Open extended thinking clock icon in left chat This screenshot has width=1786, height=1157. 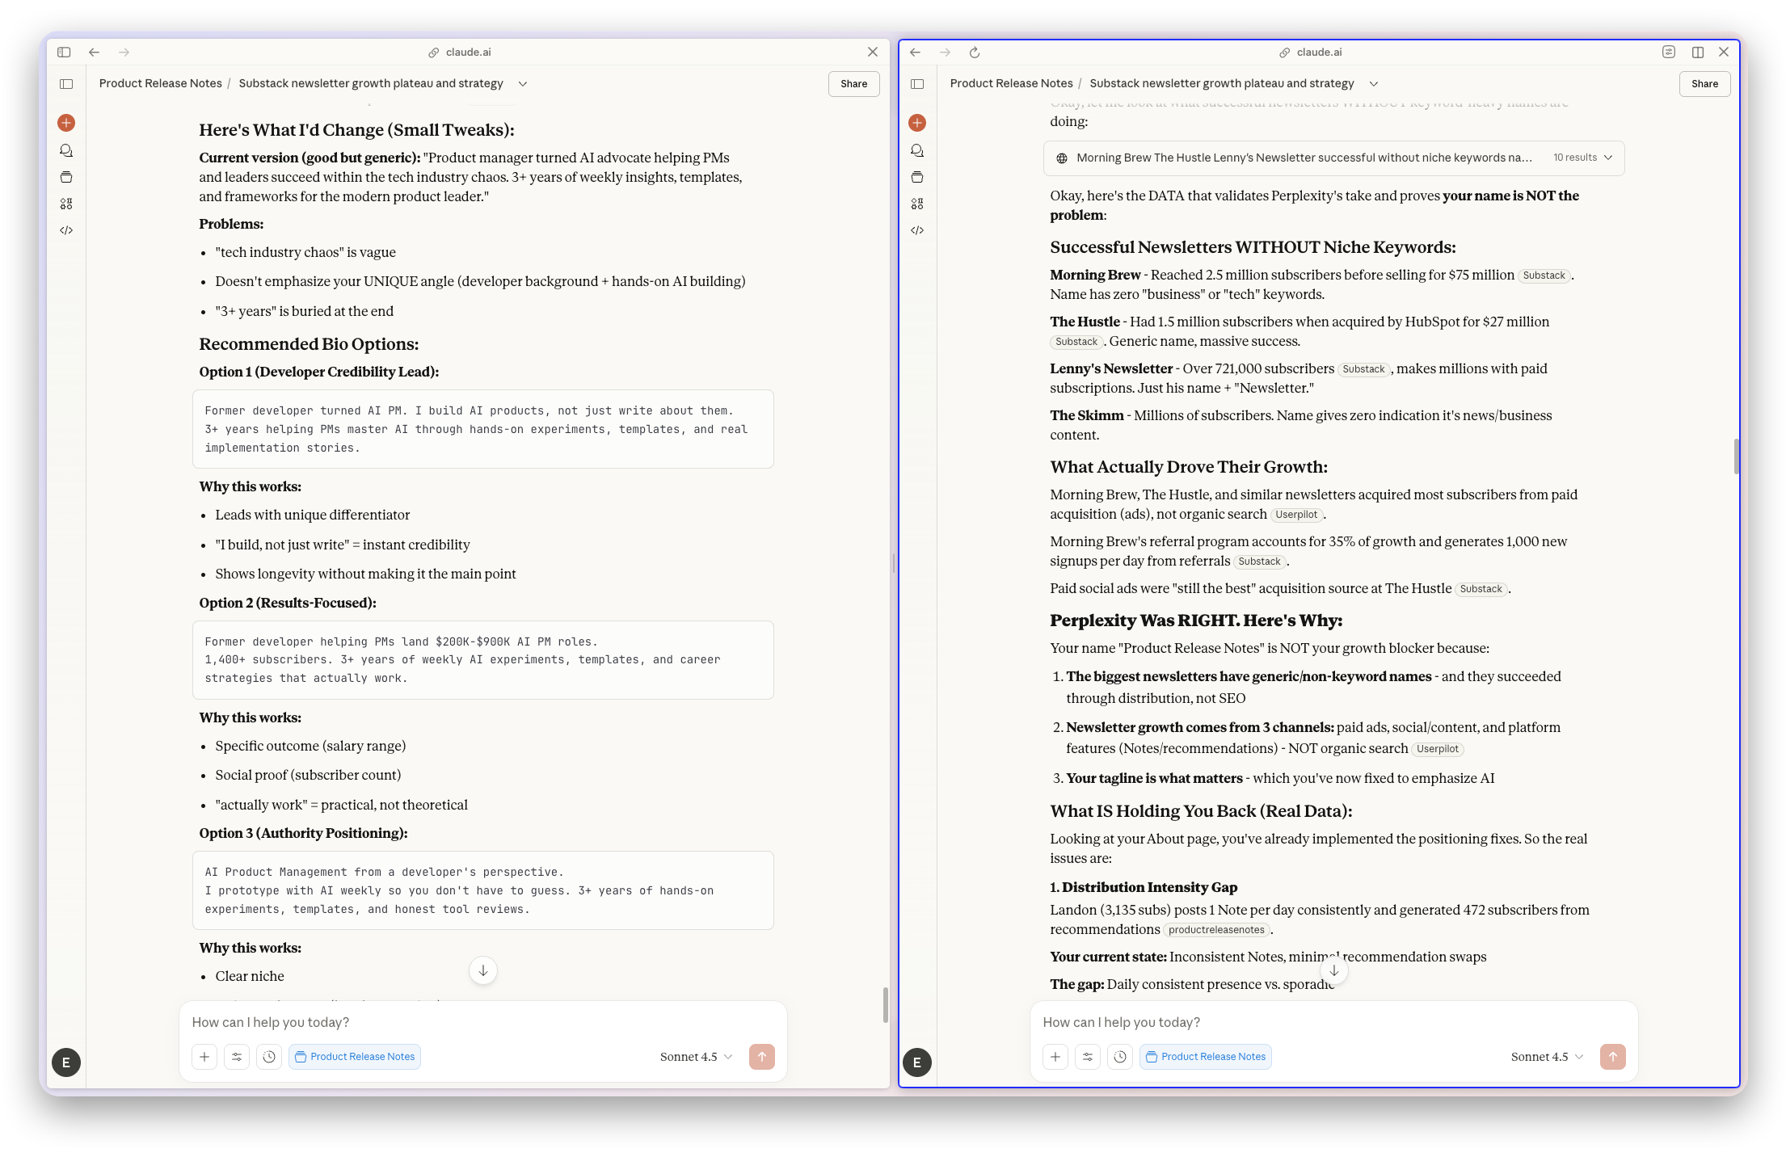click(x=269, y=1057)
